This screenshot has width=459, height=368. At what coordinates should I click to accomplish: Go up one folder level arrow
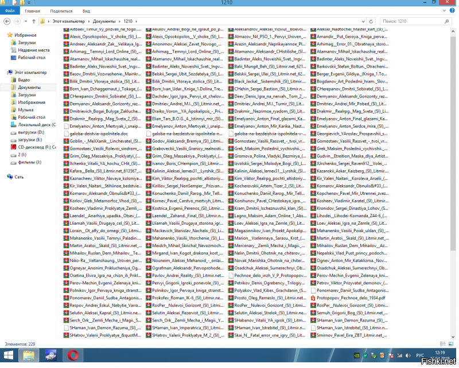click(34, 21)
